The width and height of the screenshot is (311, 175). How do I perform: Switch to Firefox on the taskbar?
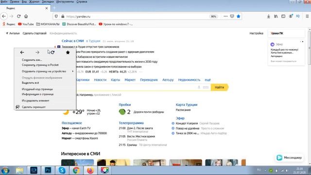(90, 170)
